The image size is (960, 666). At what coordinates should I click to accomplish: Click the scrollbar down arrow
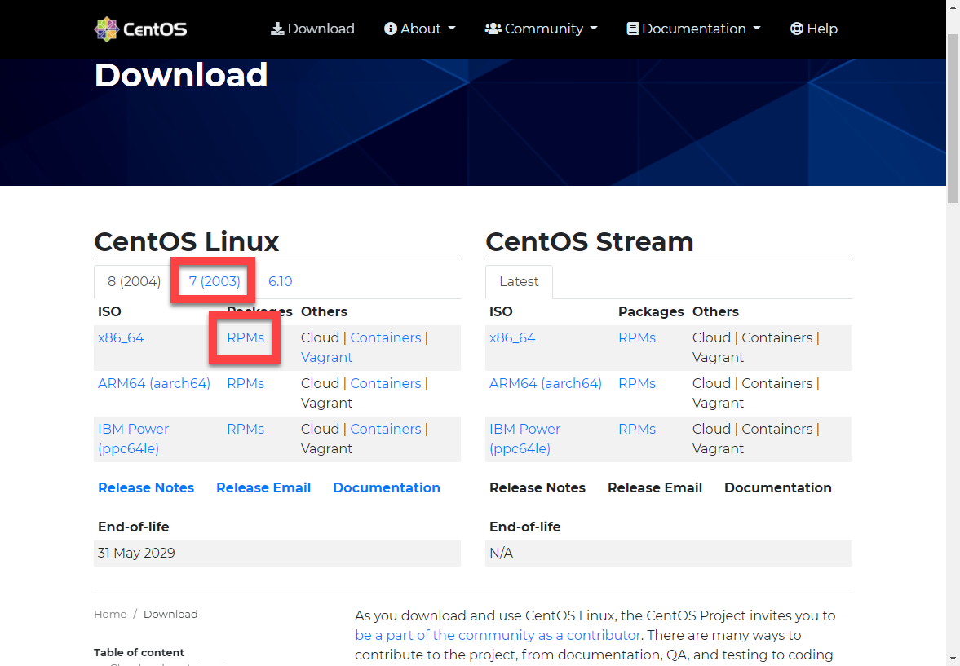953,659
